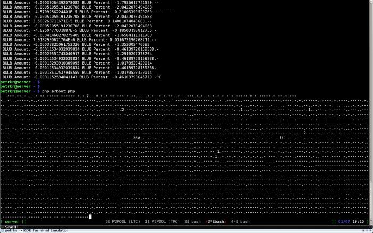Click the '4-$ bash' screen window label
The height and width of the screenshot is (233, 373).
coord(240,222)
